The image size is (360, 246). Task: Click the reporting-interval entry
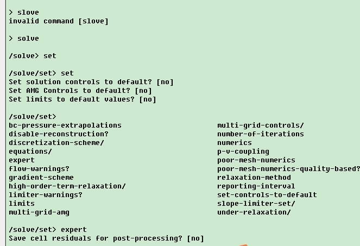click(256, 186)
